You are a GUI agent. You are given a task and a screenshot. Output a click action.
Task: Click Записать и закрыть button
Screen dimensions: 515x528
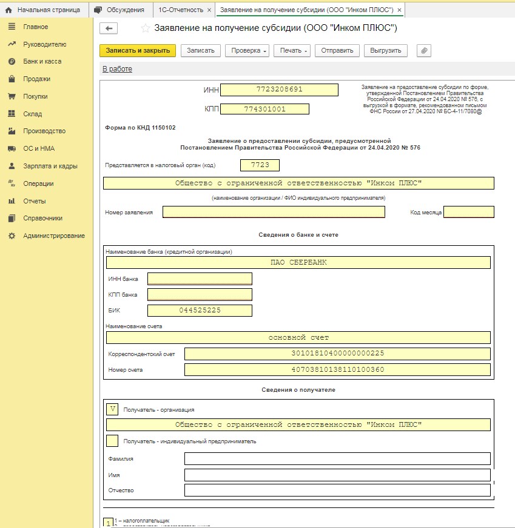tap(138, 51)
